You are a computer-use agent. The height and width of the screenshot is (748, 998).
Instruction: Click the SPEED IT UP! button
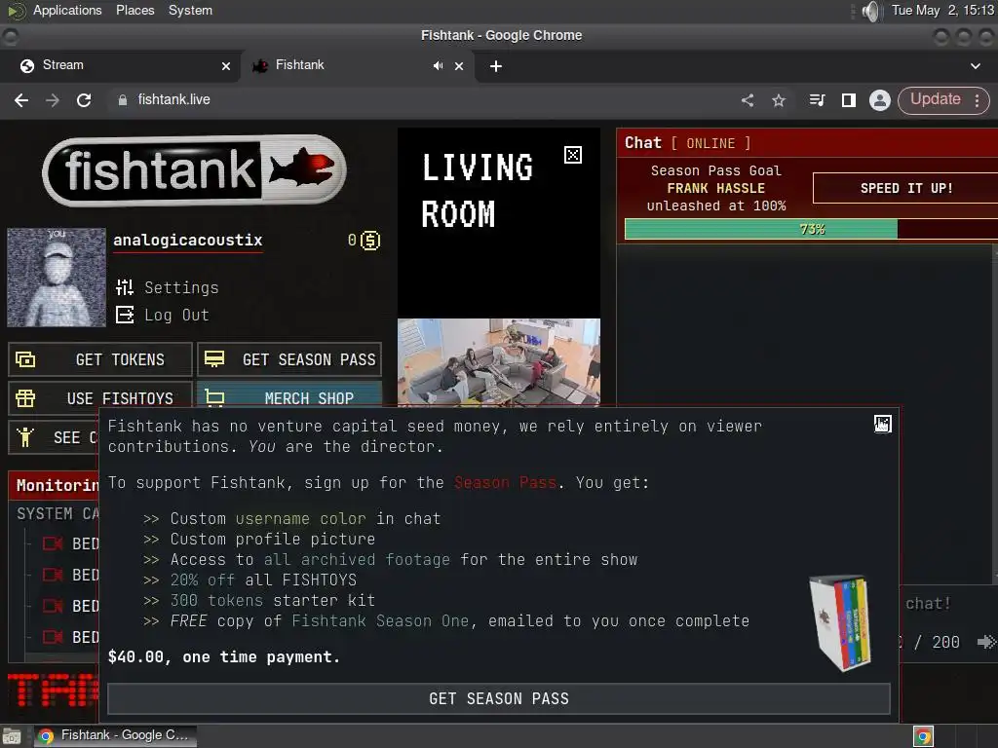click(x=905, y=188)
